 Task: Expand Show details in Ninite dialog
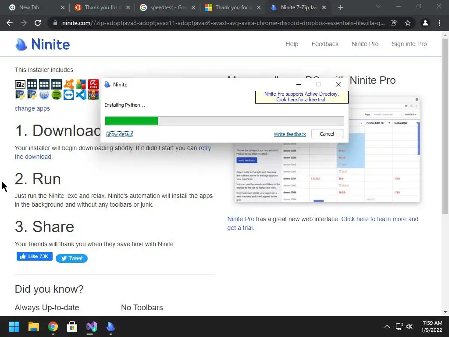pyautogui.click(x=119, y=134)
